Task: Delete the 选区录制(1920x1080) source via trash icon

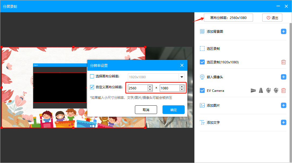Action: point(283,62)
